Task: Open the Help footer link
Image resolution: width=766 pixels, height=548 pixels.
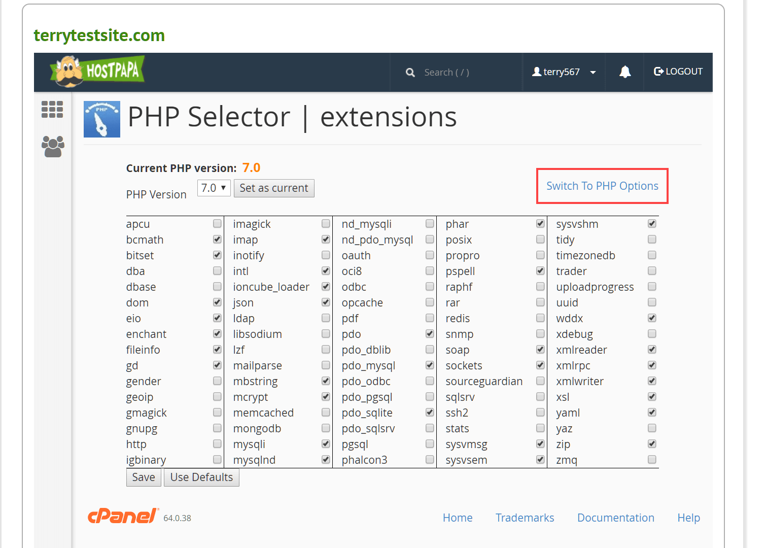Action: (688, 518)
